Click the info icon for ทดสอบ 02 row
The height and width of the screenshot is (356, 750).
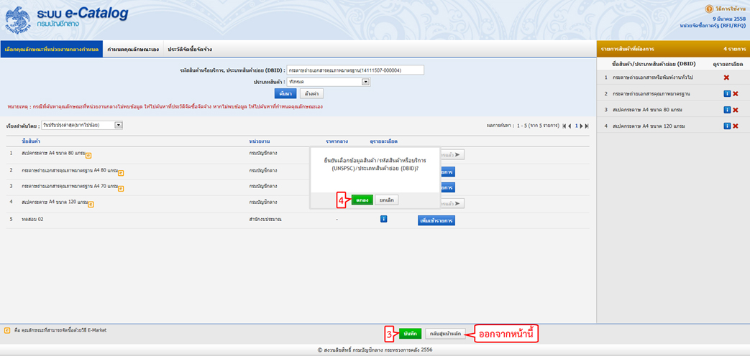pyautogui.click(x=383, y=219)
